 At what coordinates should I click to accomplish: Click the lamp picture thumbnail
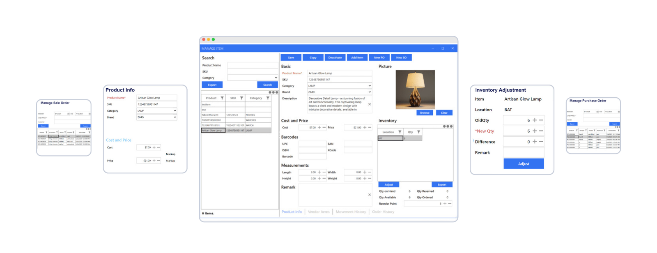click(415, 89)
